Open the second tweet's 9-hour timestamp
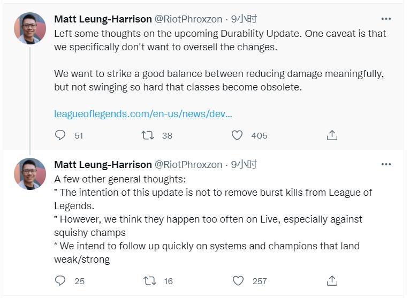This screenshot has width=410, height=298. point(244,164)
